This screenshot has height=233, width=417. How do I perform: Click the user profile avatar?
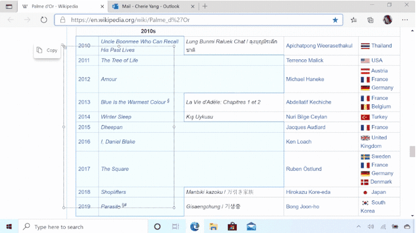[x=387, y=20]
